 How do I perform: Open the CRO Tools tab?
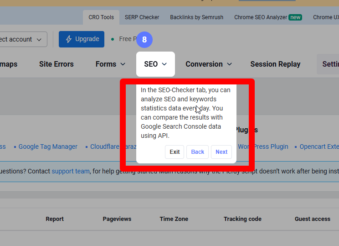click(101, 17)
